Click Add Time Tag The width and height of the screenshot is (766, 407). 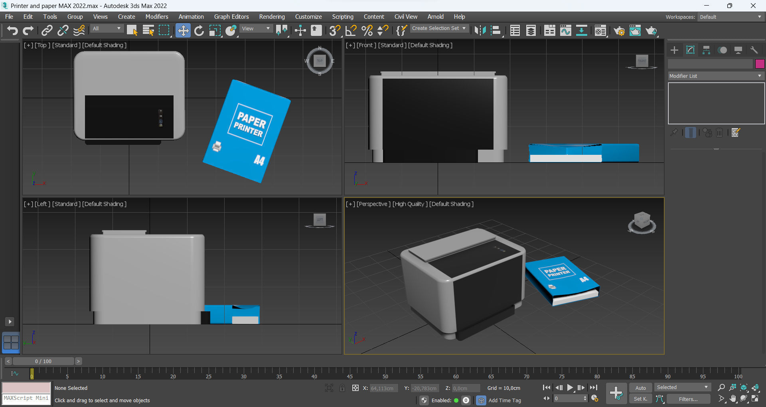(505, 400)
